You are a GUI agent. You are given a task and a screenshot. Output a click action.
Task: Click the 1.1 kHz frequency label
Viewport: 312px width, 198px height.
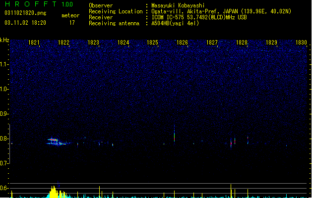tap(4, 64)
